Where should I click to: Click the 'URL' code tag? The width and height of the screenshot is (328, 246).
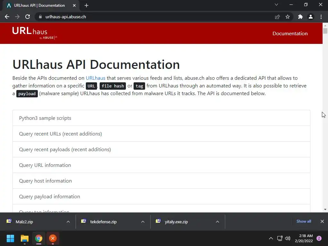tap(91, 86)
